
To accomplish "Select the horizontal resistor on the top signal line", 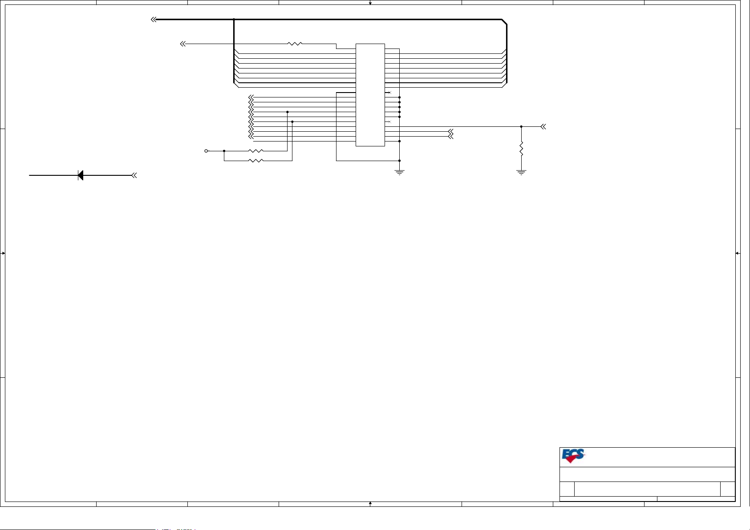I will (295, 44).
